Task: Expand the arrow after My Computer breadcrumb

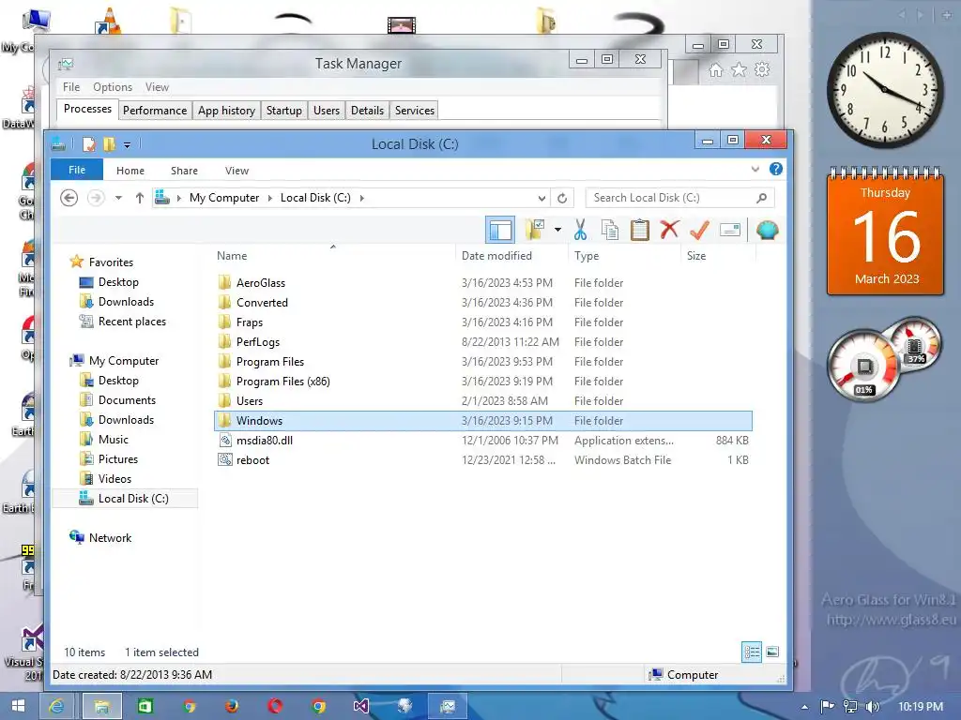Action: click(269, 198)
